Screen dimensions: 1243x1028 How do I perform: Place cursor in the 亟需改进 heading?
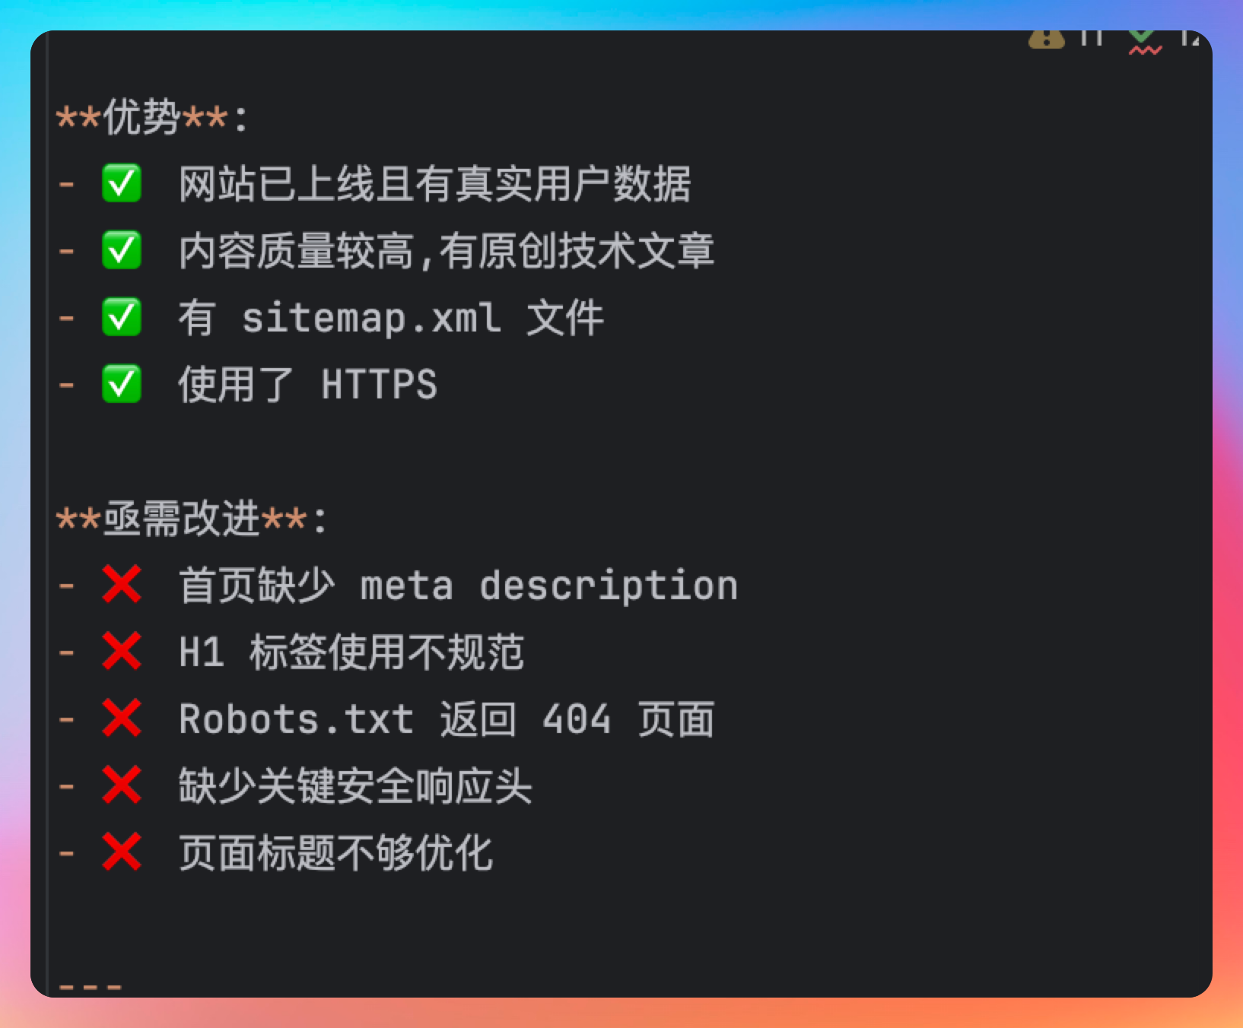[181, 519]
